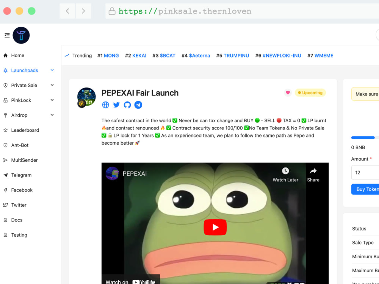Click the site logo above the sidebar

pos(21,35)
